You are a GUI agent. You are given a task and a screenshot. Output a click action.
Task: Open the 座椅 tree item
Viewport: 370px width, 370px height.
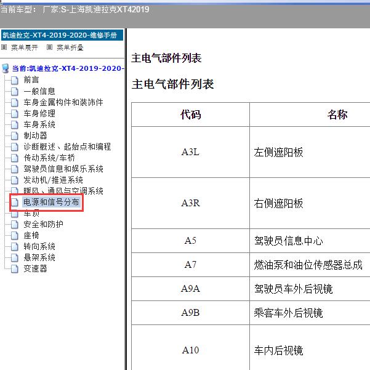31,235
